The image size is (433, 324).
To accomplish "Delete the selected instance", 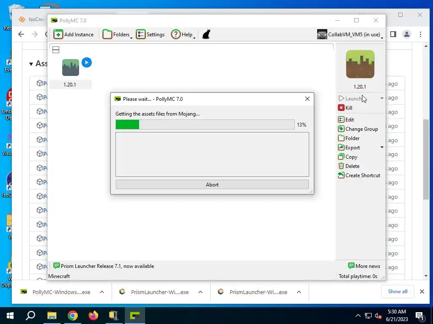I will click(348, 166).
